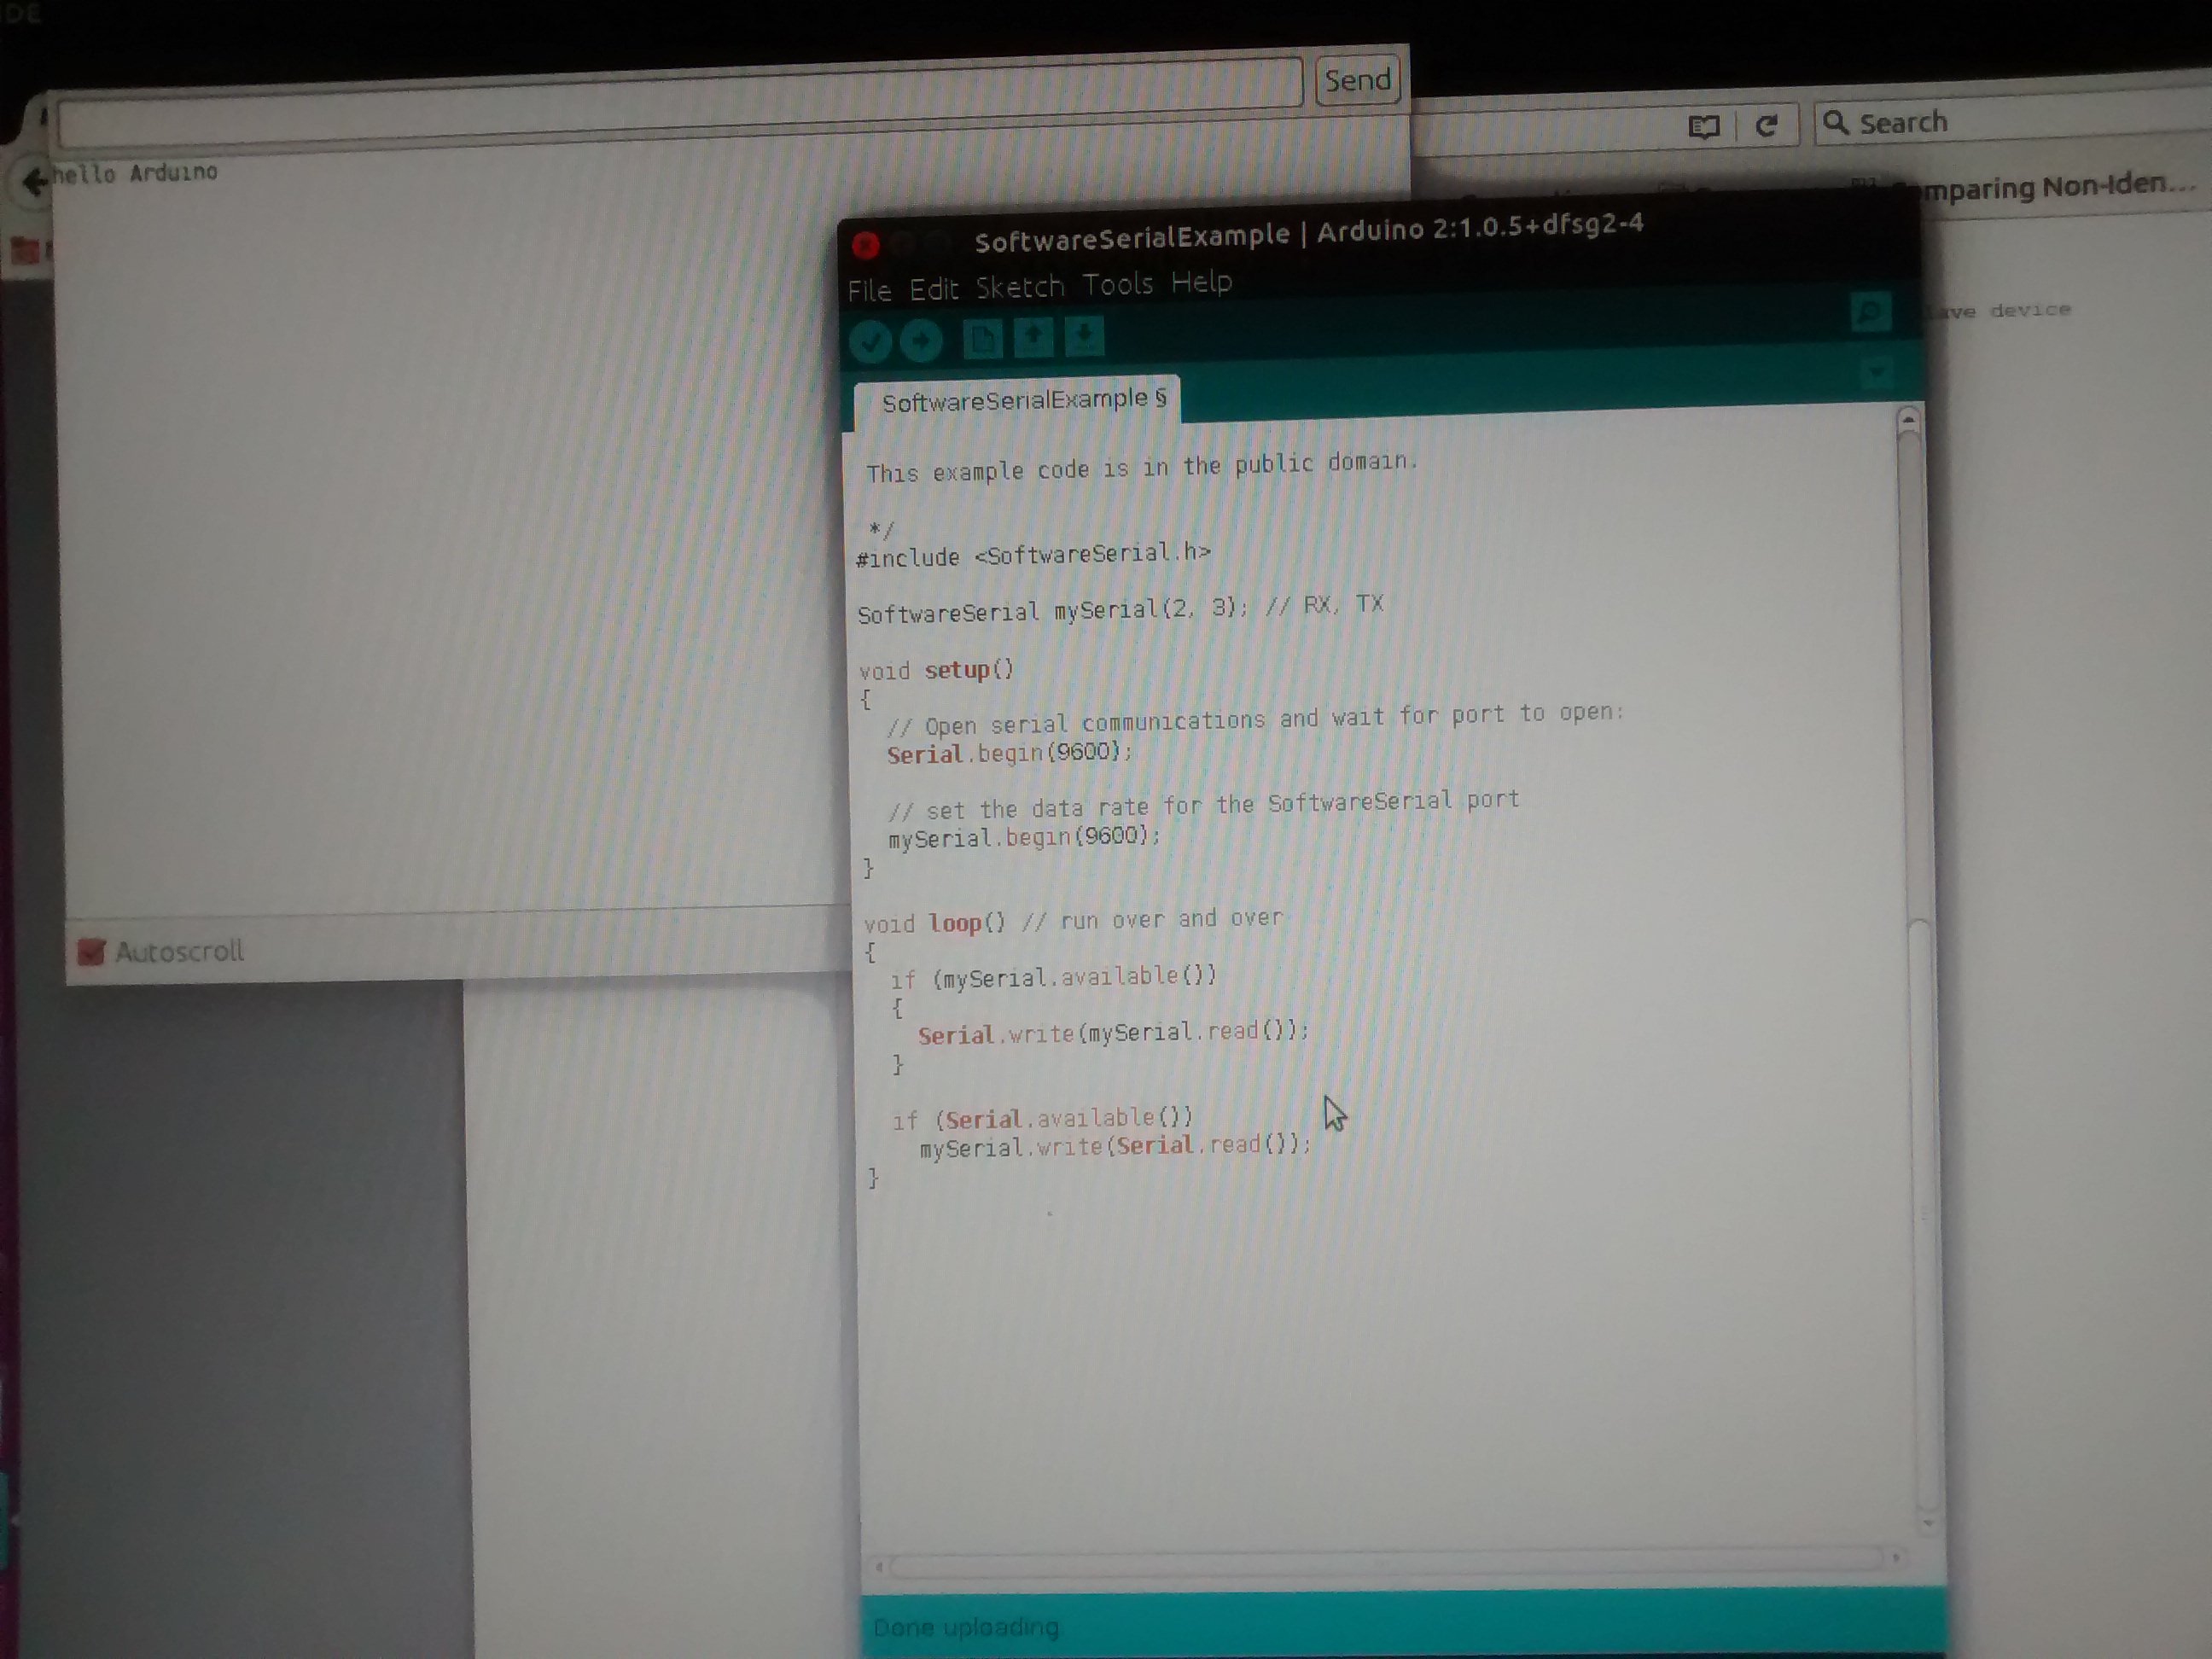Click the '// set the data rate' comment line
Viewport: 2212px width, 1659px height.
[x=1204, y=805]
